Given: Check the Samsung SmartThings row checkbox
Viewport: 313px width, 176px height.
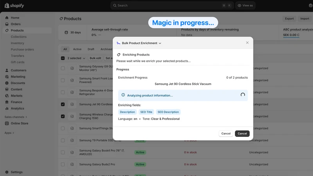Looking at the screenshot, I should pos(63,128).
